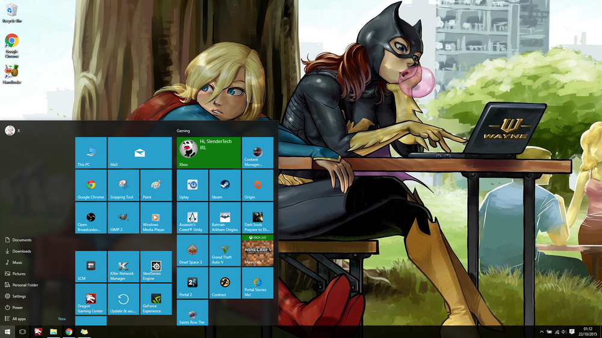
Task: Launch Steam tile
Action: (x=225, y=185)
